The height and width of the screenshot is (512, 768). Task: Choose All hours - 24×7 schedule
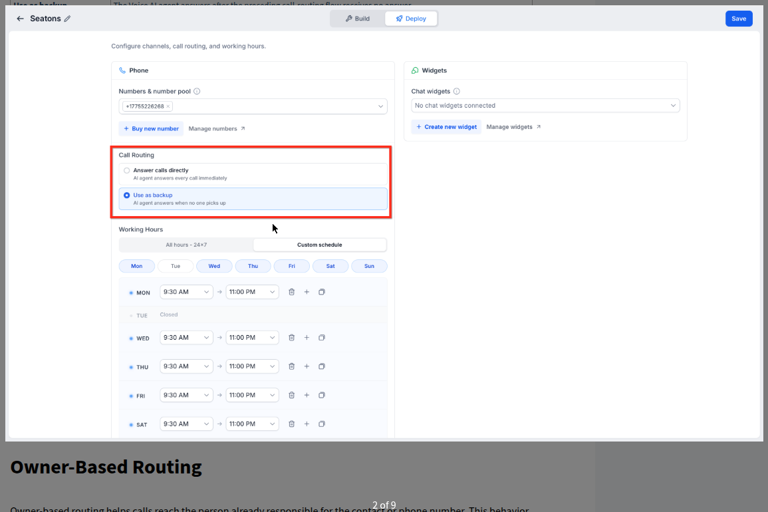(186, 245)
